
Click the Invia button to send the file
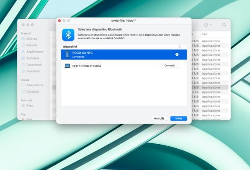[179, 118]
